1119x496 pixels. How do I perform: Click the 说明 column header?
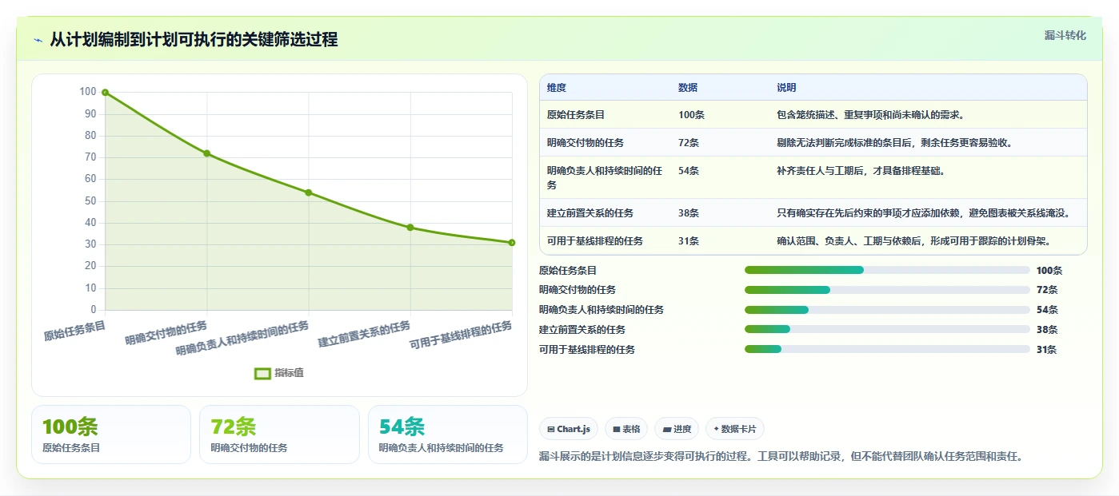[x=786, y=88]
